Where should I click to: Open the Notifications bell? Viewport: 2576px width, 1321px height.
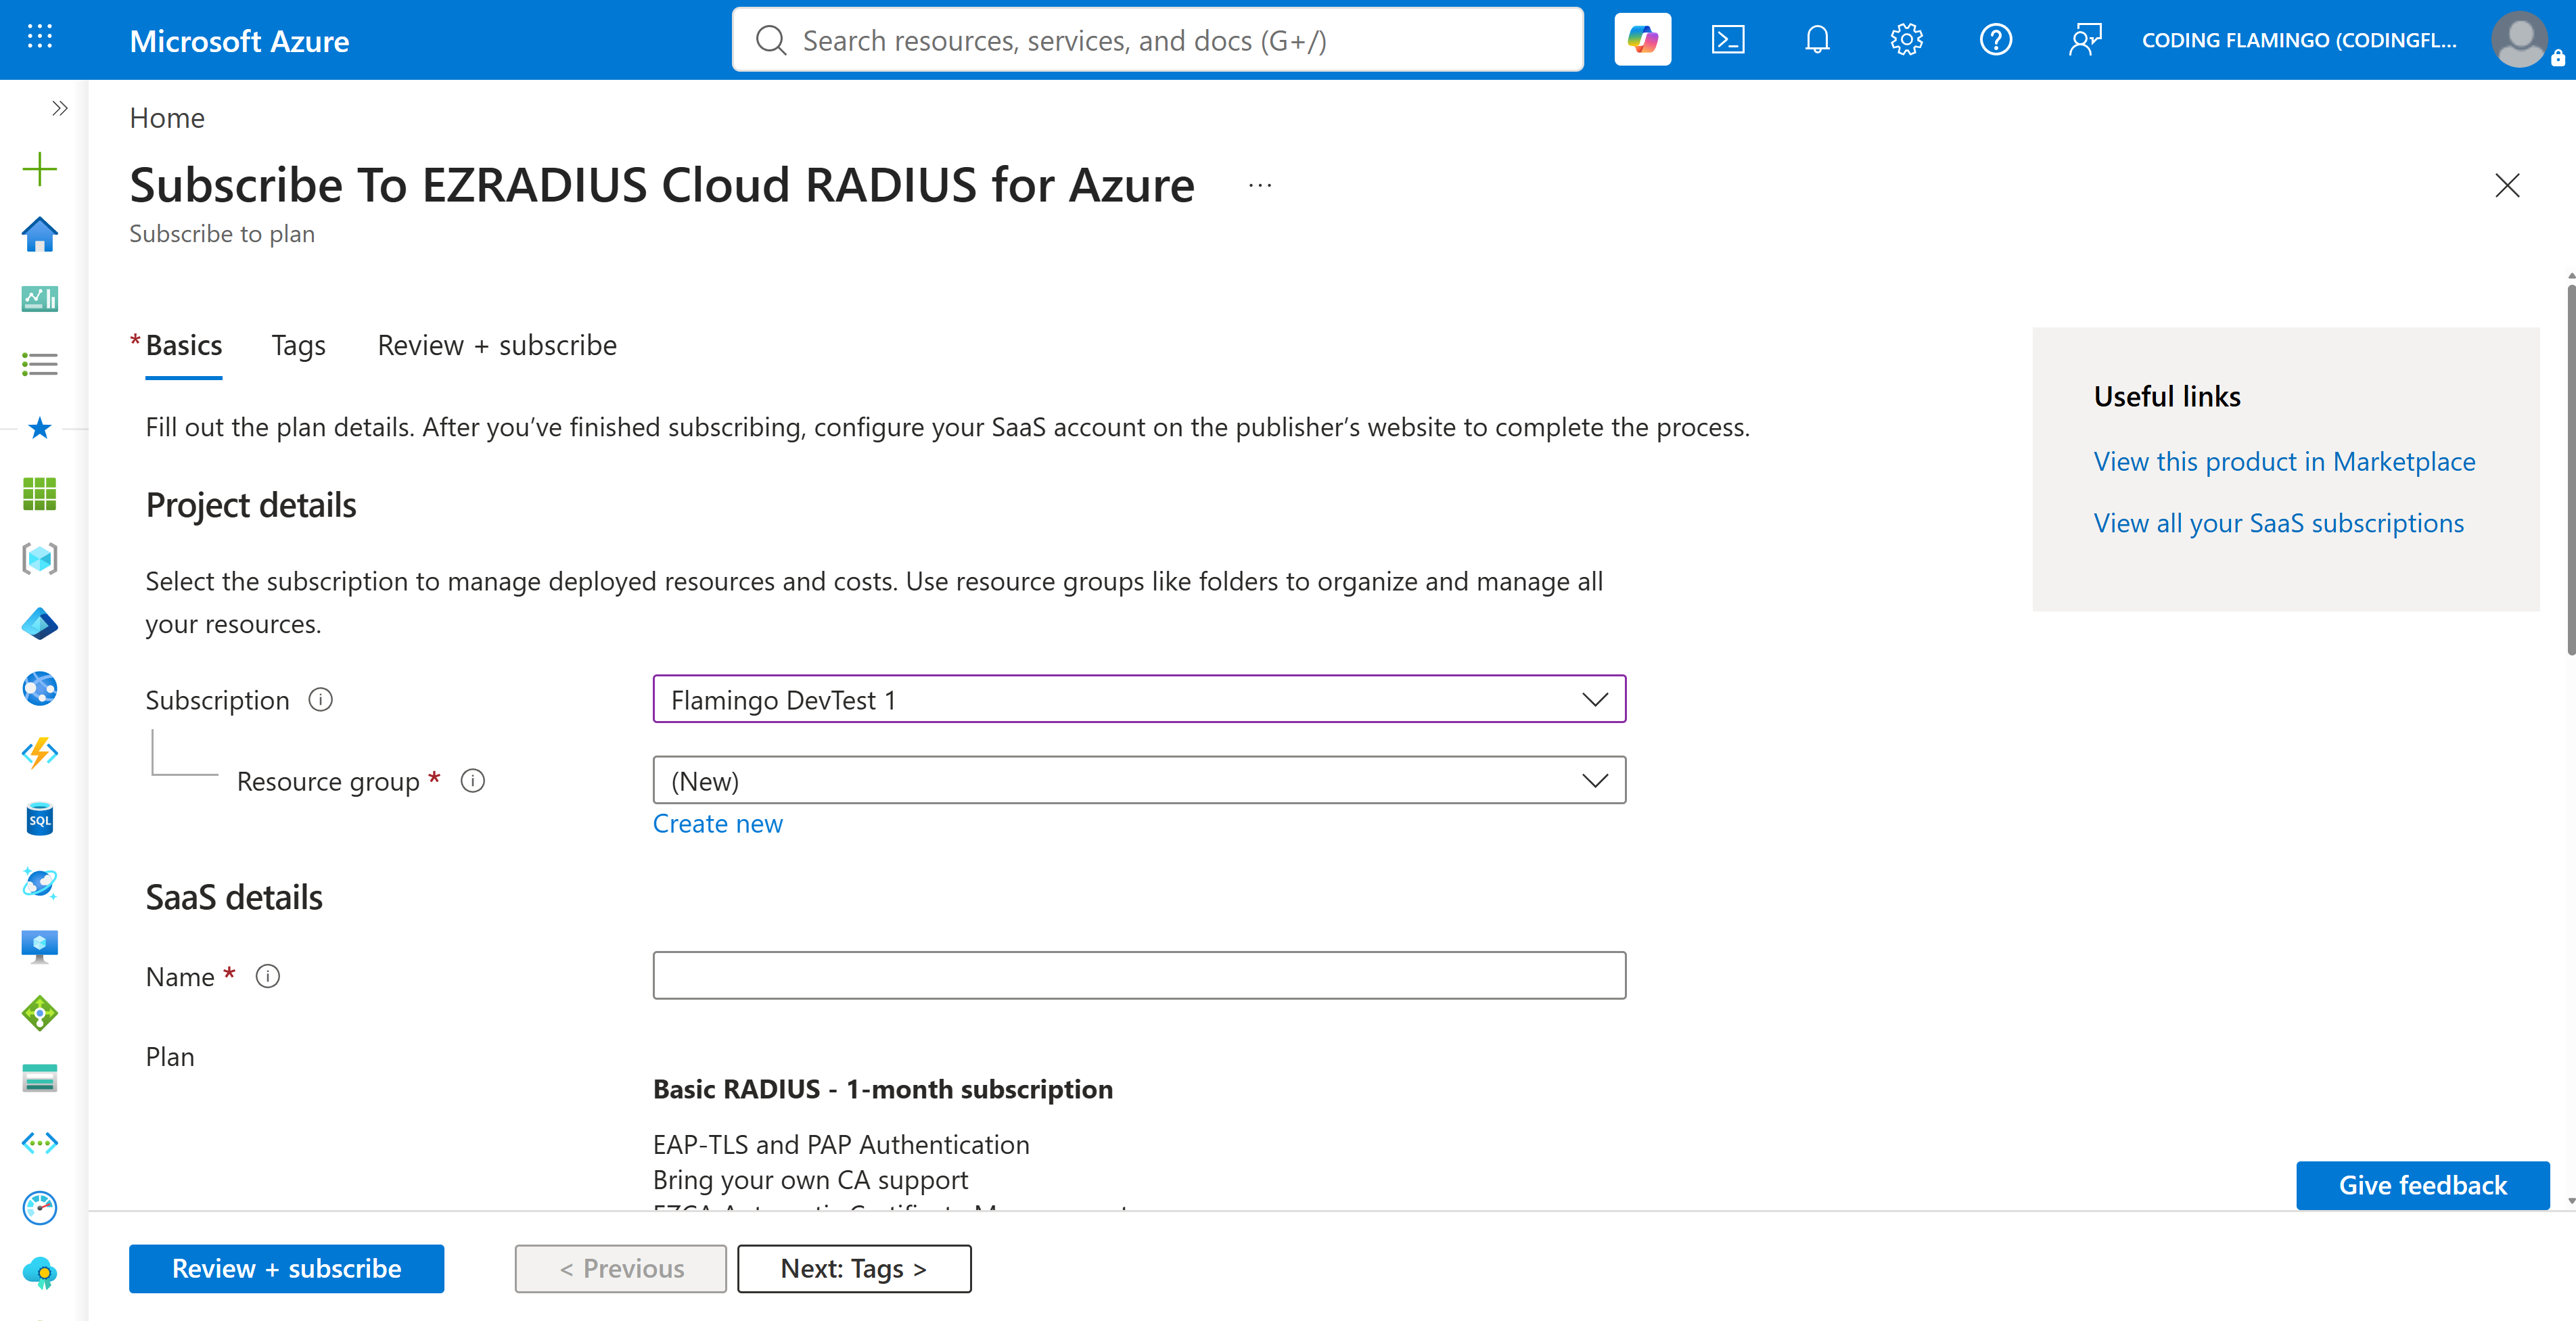click(x=1817, y=40)
